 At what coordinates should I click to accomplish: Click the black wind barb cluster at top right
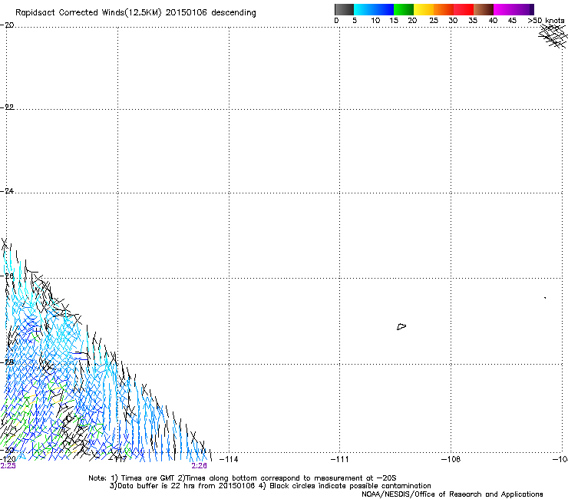(x=553, y=36)
